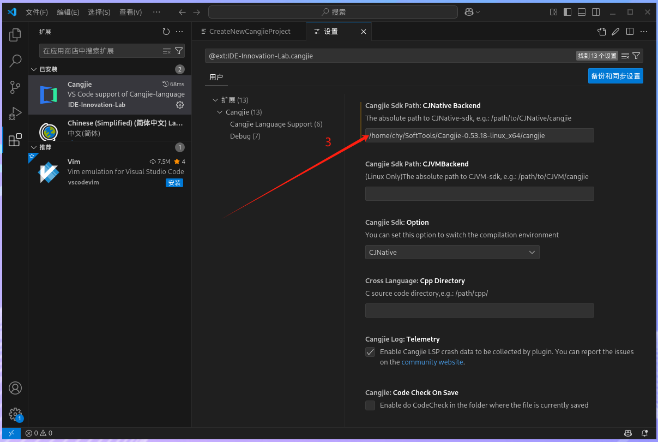Customize layout icon in title bar
The image size is (658, 442).
tap(553, 12)
